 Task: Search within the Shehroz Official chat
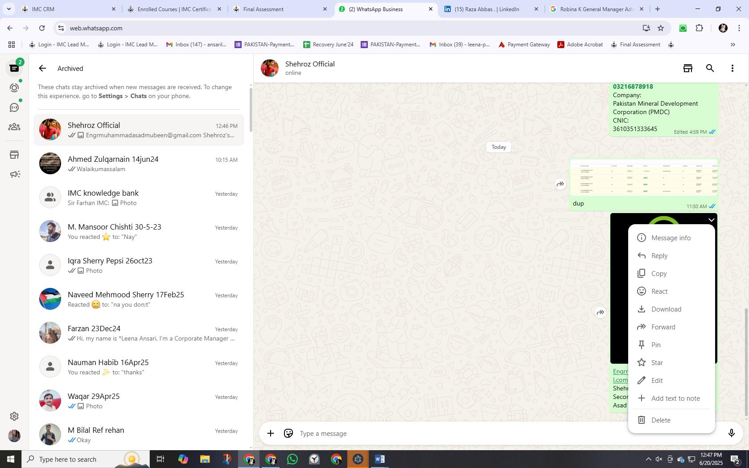(710, 68)
